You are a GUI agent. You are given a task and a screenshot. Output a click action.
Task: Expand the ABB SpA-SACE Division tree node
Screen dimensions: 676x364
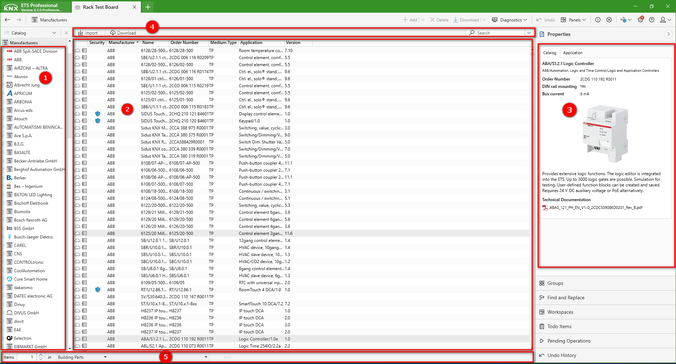coord(4,51)
